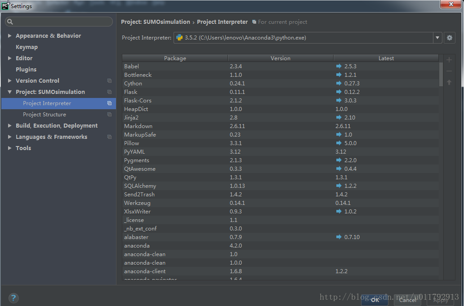
Task: Click the Apply button
Action: [441, 300]
